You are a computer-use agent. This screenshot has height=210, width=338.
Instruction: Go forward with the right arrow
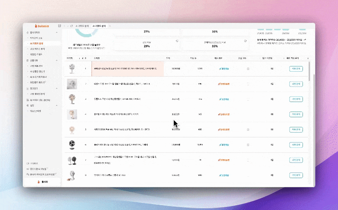pyautogui.click(x=68, y=26)
